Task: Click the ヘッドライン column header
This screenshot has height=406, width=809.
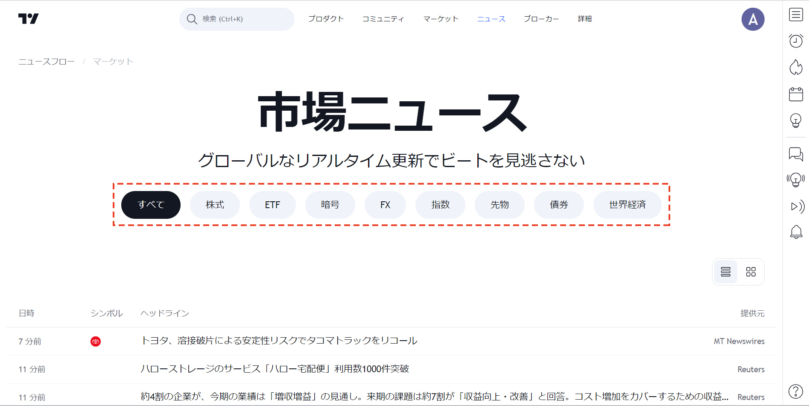Action: (165, 313)
